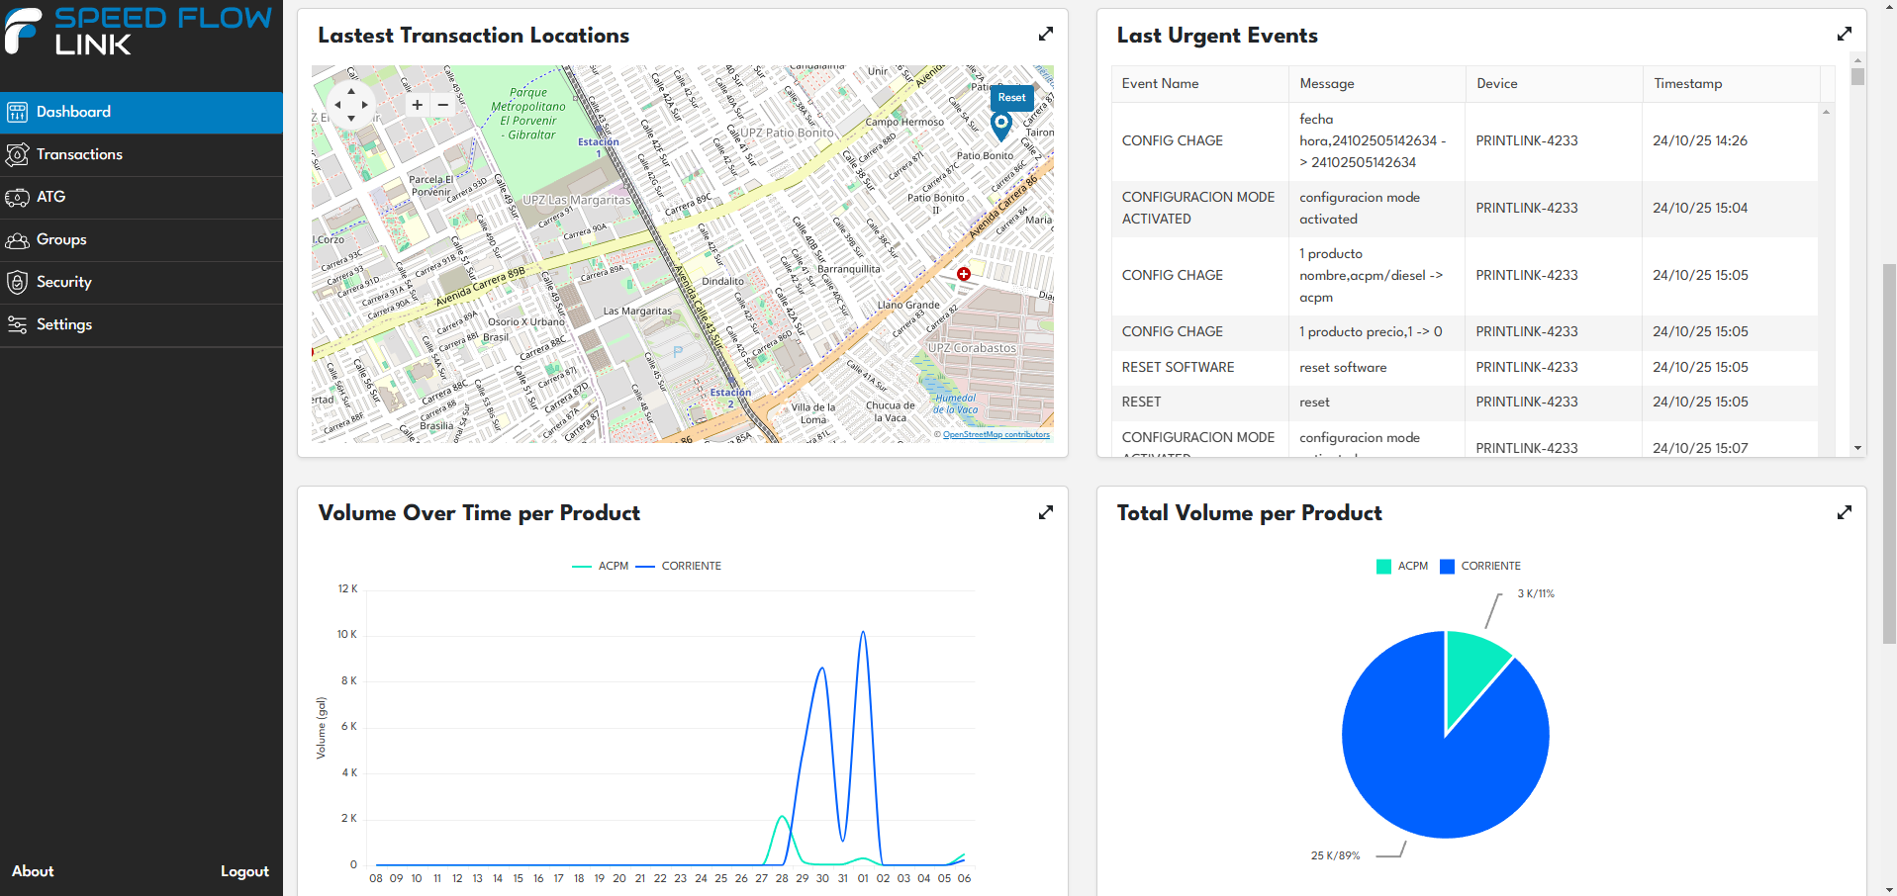Click the blue location pin on map

(1001, 125)
